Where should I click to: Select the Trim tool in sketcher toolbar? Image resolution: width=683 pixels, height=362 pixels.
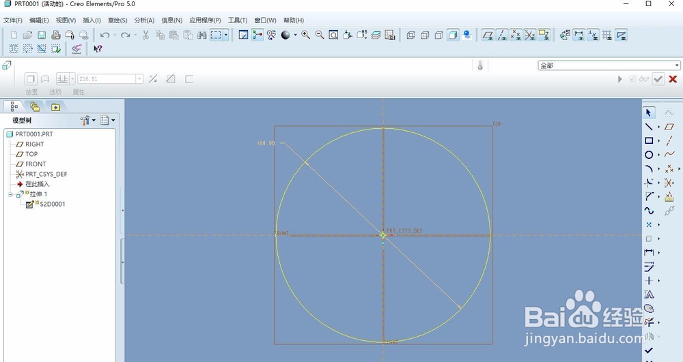tap(649, 322)
